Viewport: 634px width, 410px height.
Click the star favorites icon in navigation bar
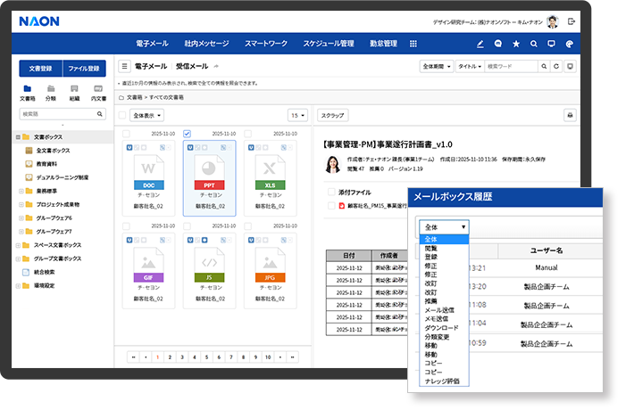[516, 43]
